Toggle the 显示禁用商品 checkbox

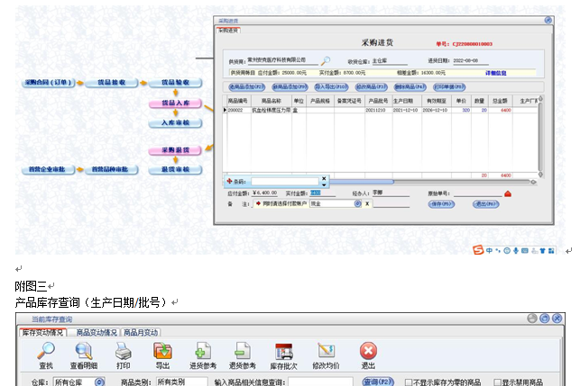(497, 382)
